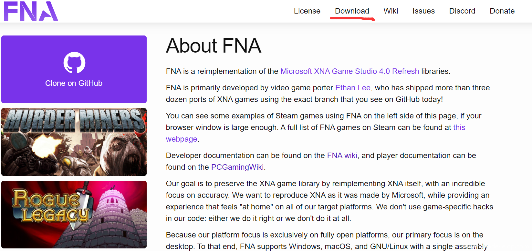Screen dimensions: 532x251
Task: Open the Discord nav link
Action: coord(462,11)
